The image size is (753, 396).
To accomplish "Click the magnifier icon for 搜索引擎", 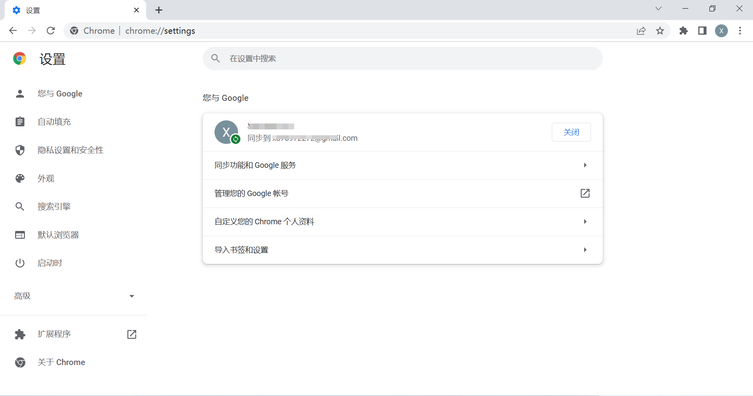I will click(20, 207).
